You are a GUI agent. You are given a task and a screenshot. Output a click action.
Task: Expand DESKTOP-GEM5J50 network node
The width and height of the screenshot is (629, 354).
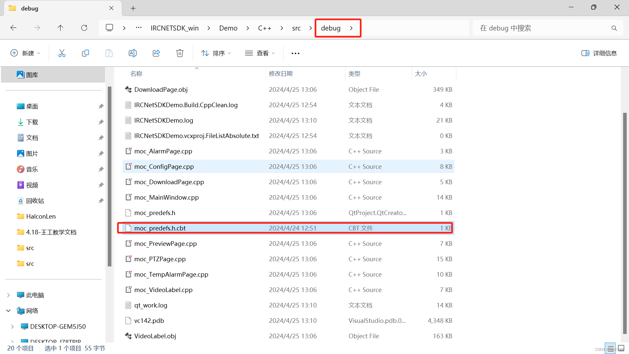12,326
